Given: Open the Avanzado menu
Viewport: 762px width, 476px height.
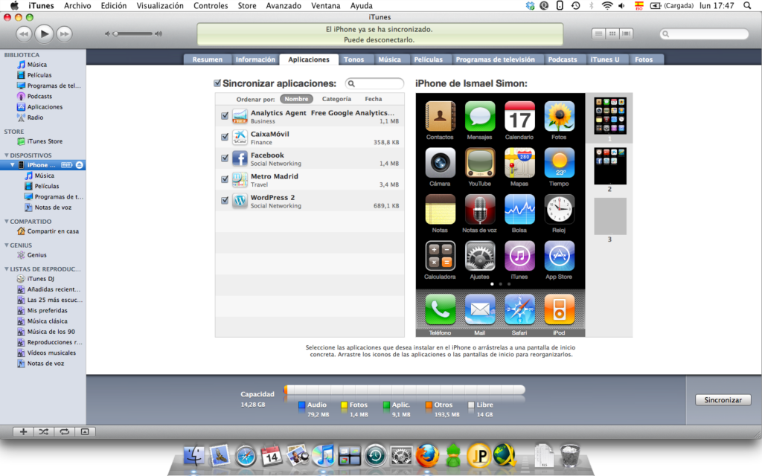Looking at the screenshot, I should [284, 6].
